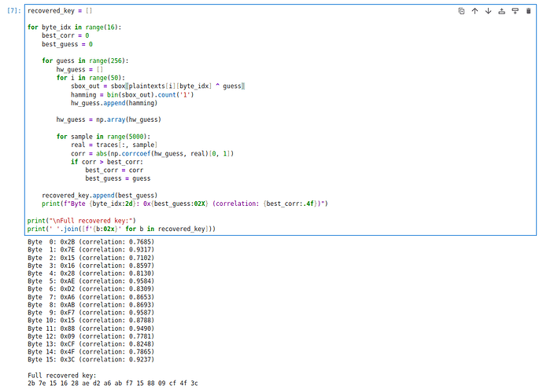Click the 'for byte_idx in range(16):' line

(75, 27)
